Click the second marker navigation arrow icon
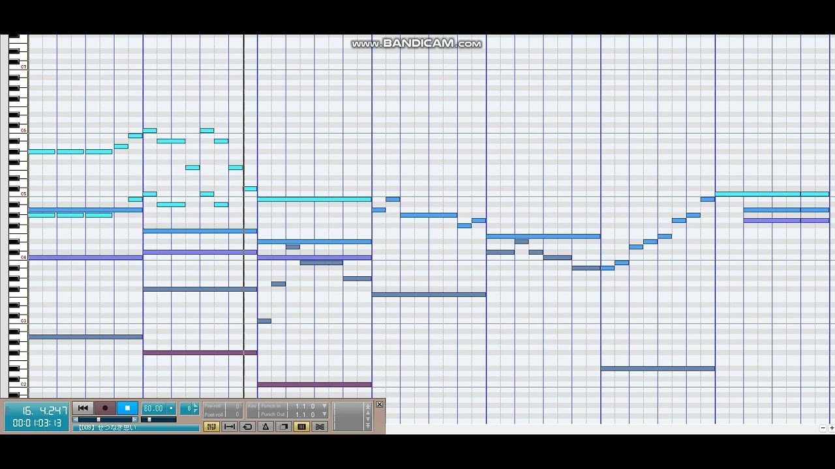 [x=368, y=412]
